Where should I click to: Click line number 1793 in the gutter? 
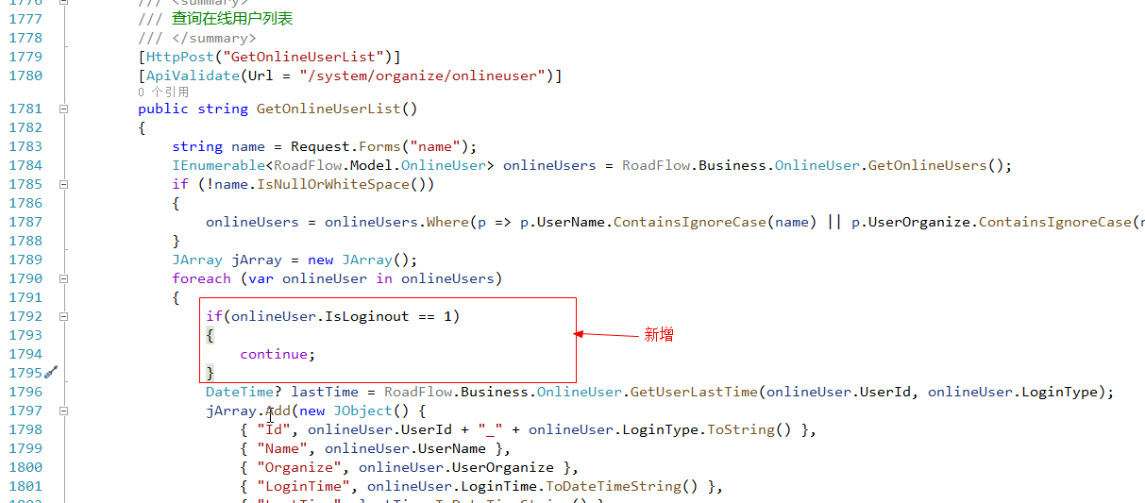[25, 335]
